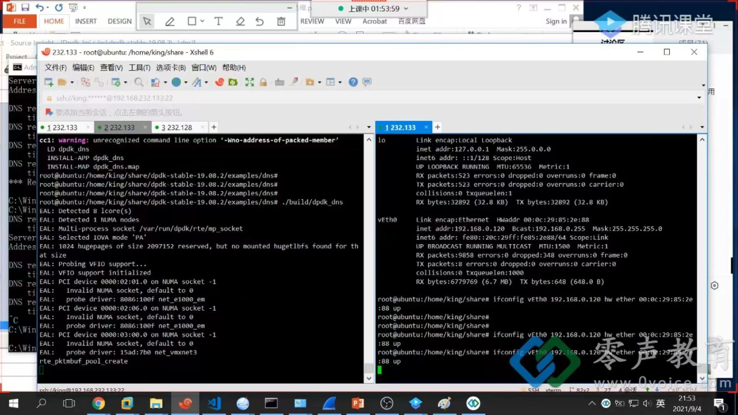The image size is (738, 415).
Task: Select the arrow selection tool
Action: (x=146, y=22)
